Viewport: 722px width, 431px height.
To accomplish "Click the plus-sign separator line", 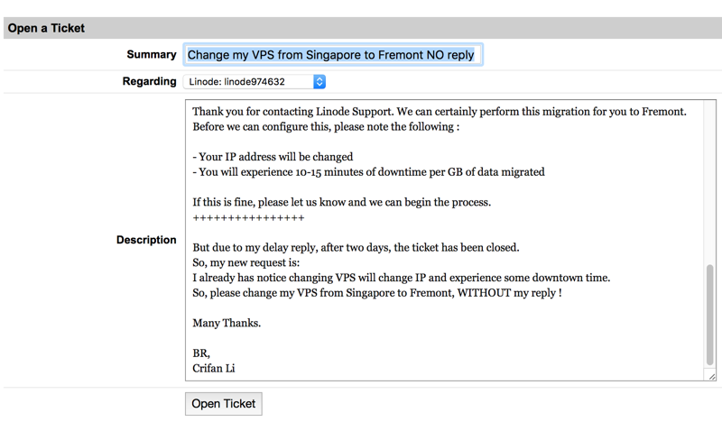I will coord(248,217).
